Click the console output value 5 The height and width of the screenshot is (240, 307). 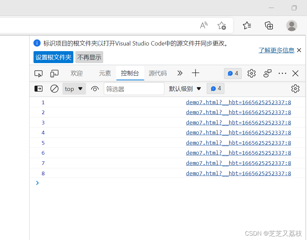point(43,143)
